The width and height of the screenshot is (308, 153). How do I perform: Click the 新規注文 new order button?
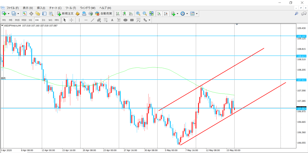pyautogui.click(x=65, y=14)
